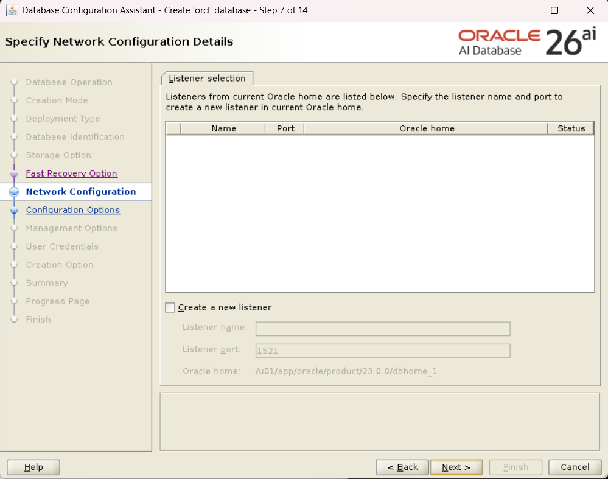Jump to Configuration Options step
The image size is (608, 479).
point(73,210)
